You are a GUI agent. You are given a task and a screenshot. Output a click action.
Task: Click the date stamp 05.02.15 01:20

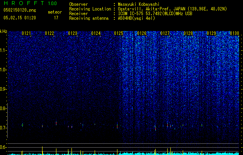20,18
